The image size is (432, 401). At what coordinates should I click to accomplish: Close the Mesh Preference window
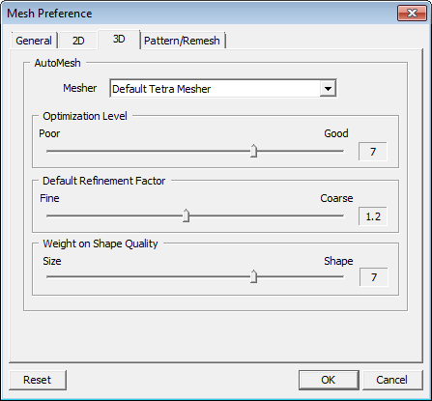tap(412, 14)
